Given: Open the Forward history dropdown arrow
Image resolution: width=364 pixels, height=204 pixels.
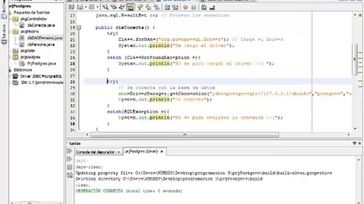Looking at the screenshot, I should pyautogui.click(x=97, y=7).
